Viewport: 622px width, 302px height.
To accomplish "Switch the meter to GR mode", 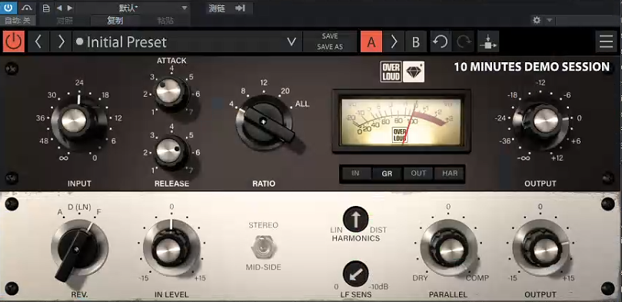I will [x=387, y=174].
